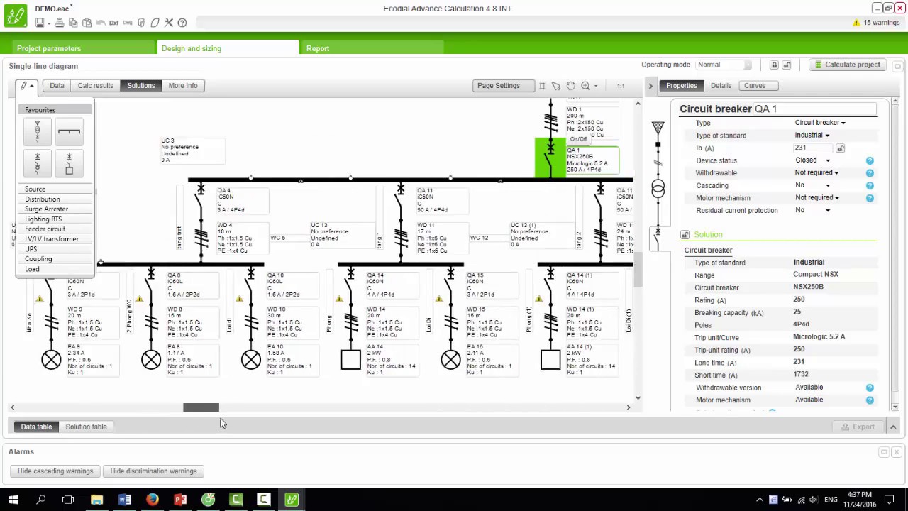Switch to the Report tab
Screen dimensions: 908x511
point(318,48)
